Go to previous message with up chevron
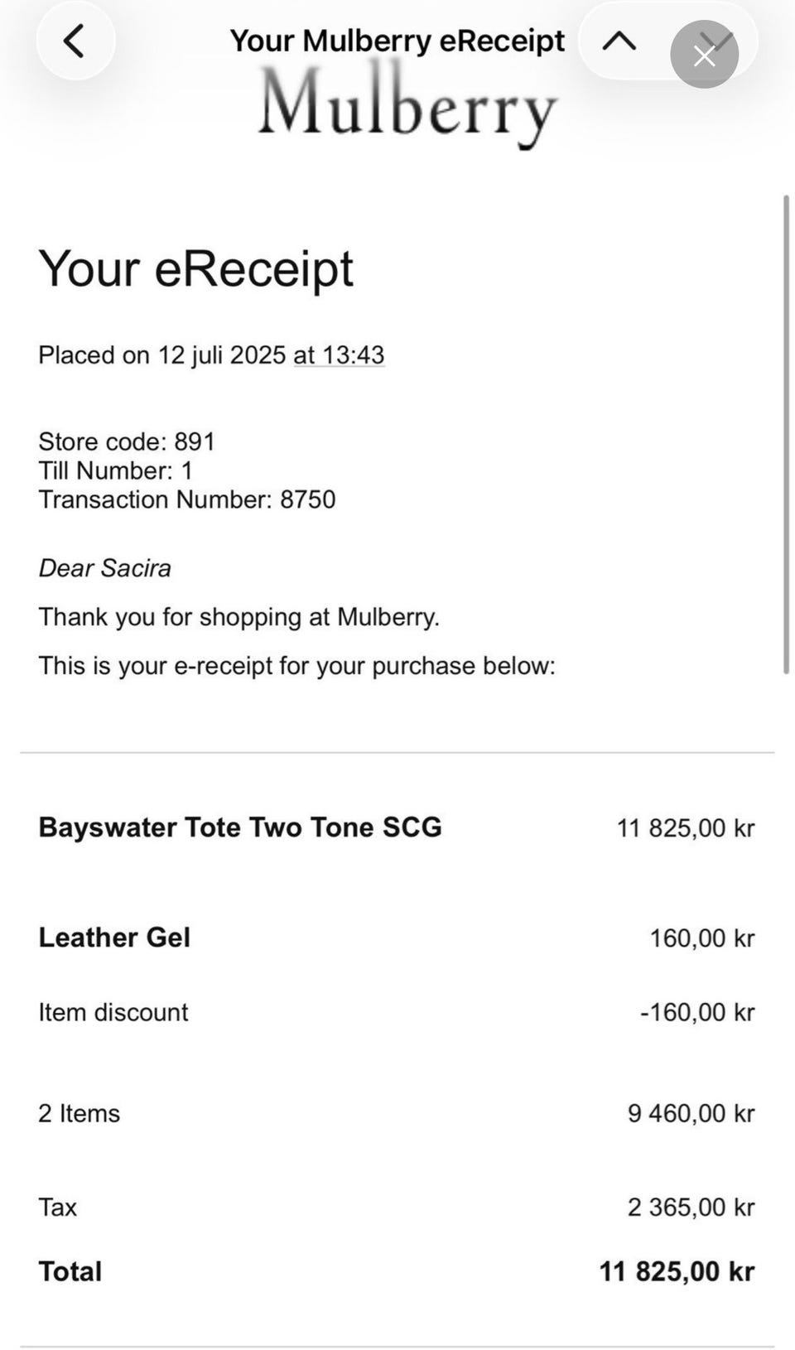The width and height of the screenshot is (795, 1350). pyautogui.click(x=619, y=41)
